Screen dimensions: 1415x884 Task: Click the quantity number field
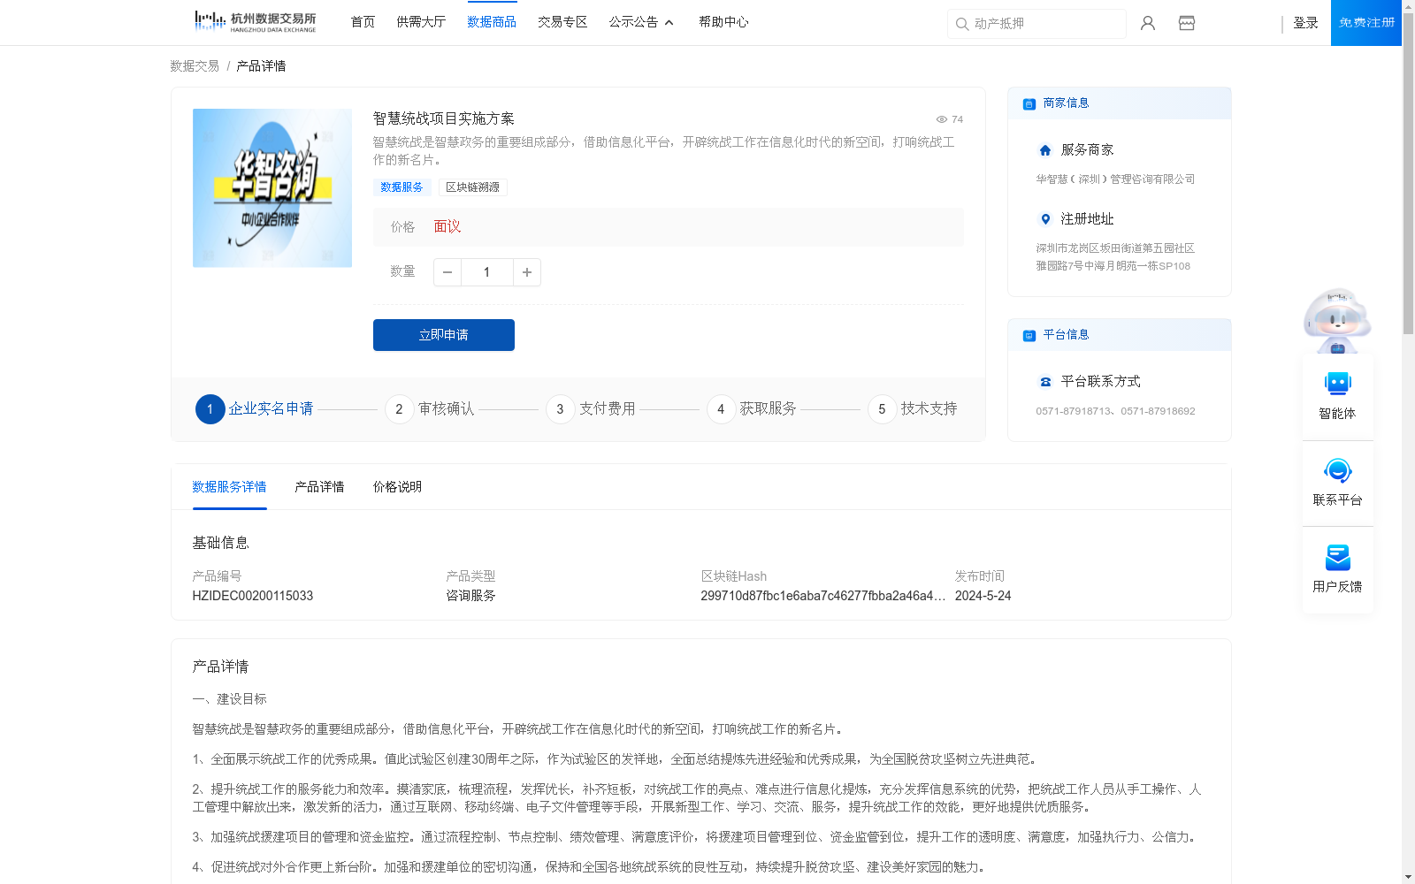pos(486,272)
